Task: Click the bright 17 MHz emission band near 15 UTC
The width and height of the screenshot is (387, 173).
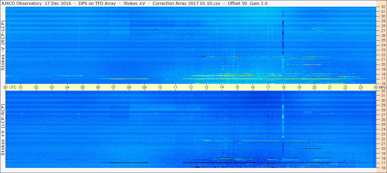Action: (237, 76)
